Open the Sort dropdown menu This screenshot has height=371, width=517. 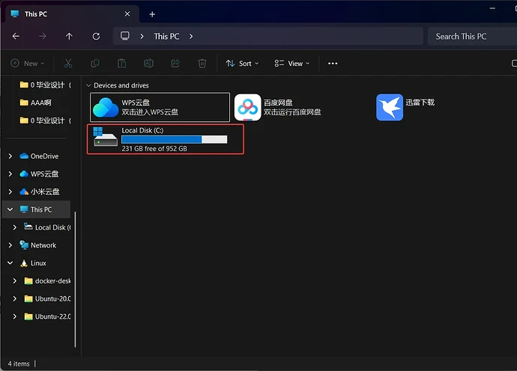[x=242, y=64]
